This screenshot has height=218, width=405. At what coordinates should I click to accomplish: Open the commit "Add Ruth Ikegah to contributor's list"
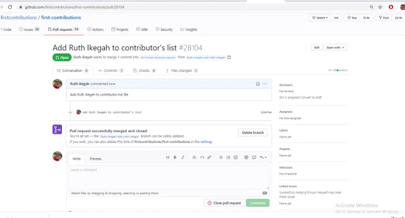112,112
